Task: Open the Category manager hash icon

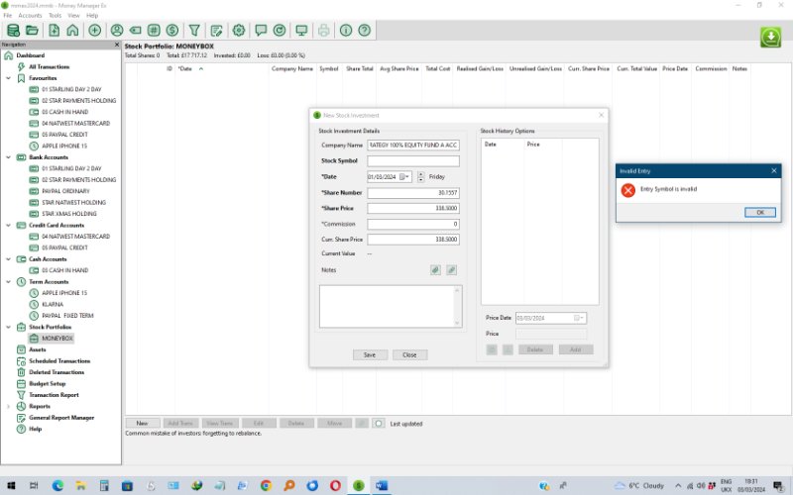Action: coord(154,31)
